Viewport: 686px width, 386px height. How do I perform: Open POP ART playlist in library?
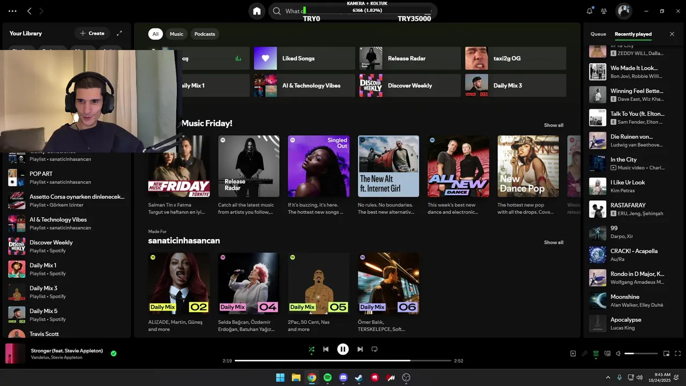click(x=67, y=177)
